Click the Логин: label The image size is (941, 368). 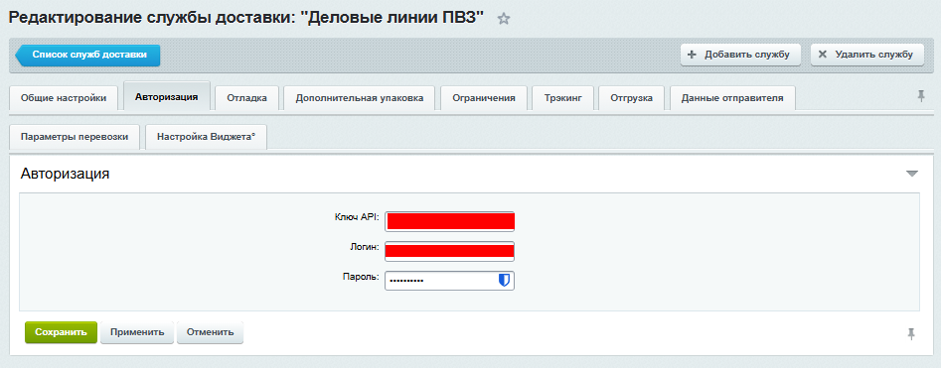click(x=365, y=247)
